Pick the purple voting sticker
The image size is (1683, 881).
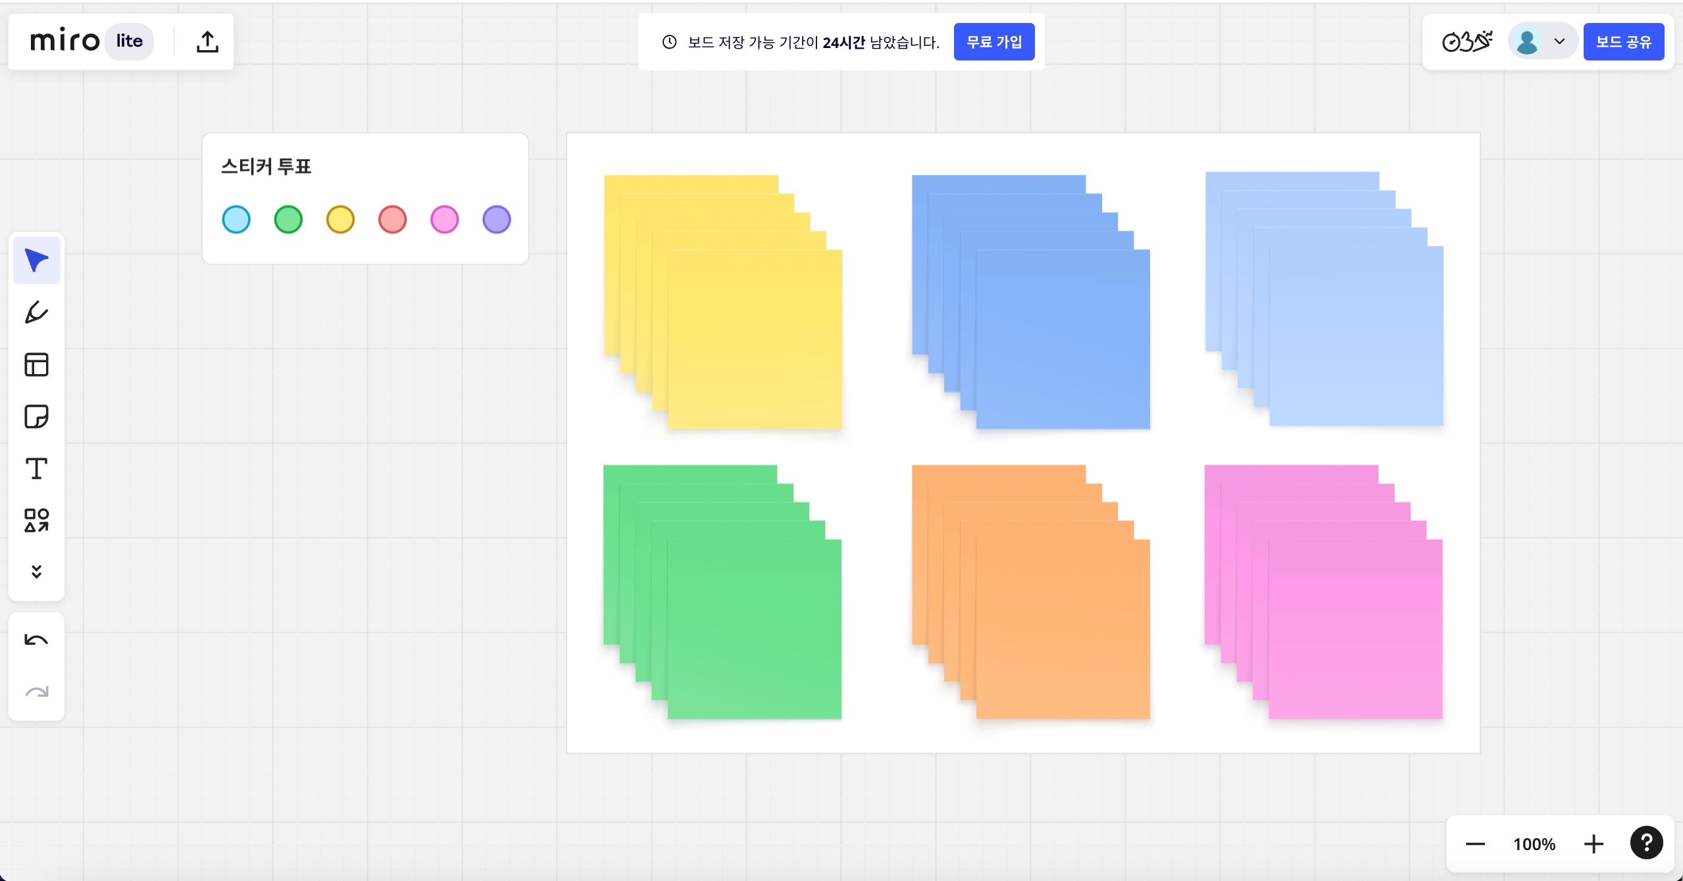pyautogui.click(x=497, y=220)
